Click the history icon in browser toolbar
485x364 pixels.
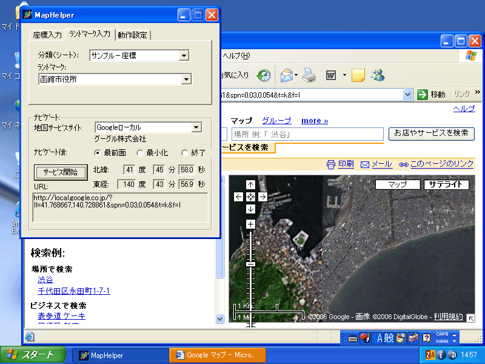(x=264, y=75)
